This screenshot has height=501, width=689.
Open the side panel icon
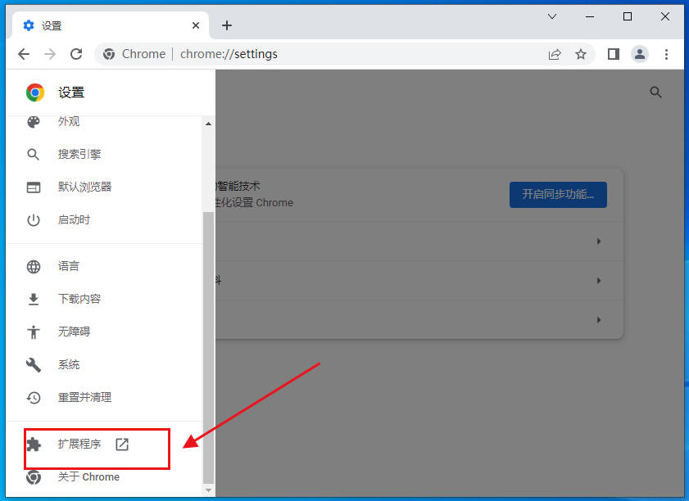(x=614, y=54)
